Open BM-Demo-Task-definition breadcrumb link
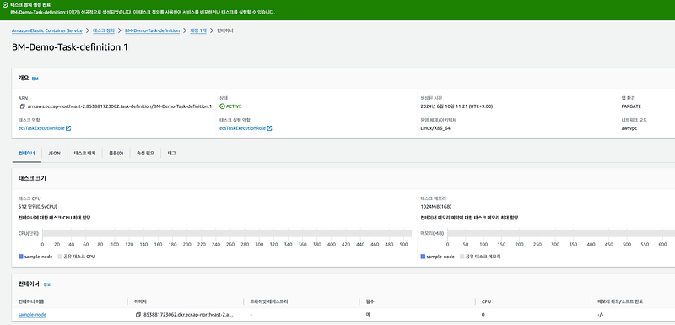The image size is (675, 325). (153, 31)
